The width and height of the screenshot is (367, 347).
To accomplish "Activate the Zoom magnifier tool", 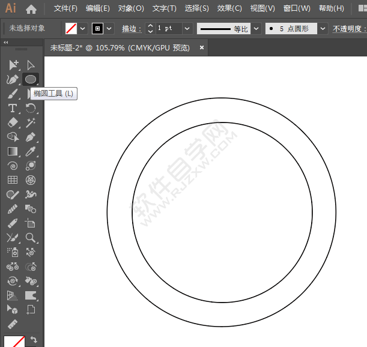I will [x=31, y=238].
